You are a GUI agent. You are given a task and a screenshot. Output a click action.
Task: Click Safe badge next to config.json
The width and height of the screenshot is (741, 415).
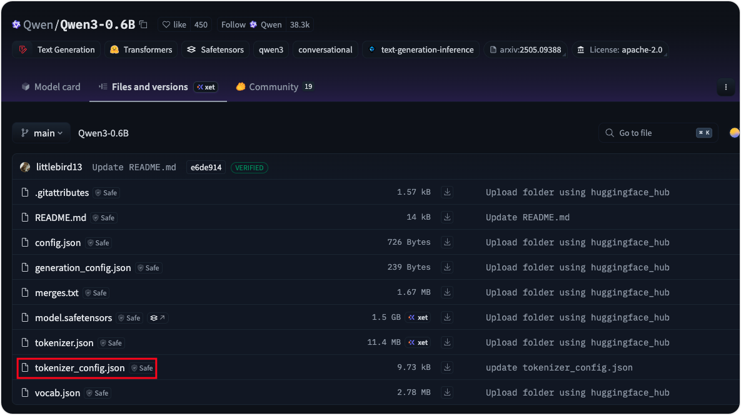pos(98,243)
